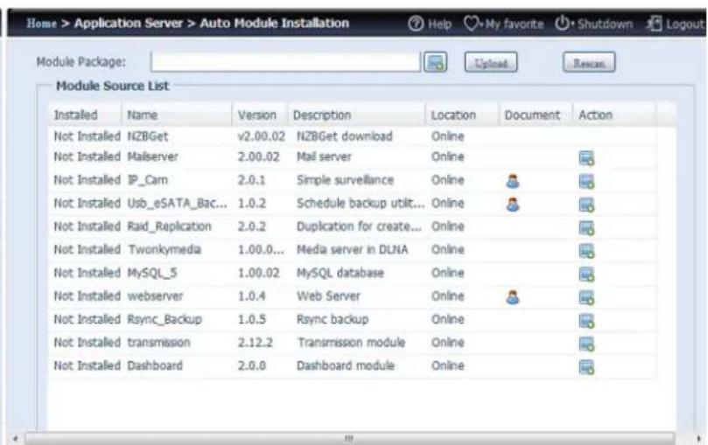The image size is (708, 445).
Task: Click the horizontal scrollbar at bottom
Action: coord(350,438)
